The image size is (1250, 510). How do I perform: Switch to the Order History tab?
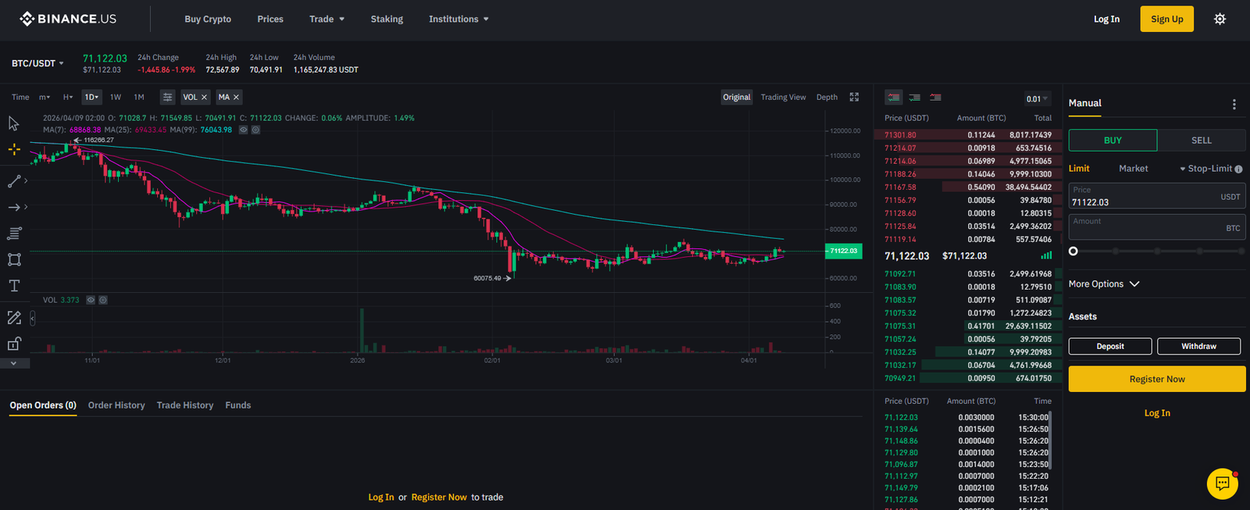click(x=116, y=405)
